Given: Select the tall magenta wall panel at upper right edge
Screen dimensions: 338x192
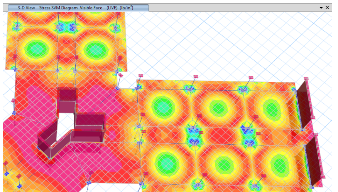Looking at the screenshot, I should tap(304, 102).
